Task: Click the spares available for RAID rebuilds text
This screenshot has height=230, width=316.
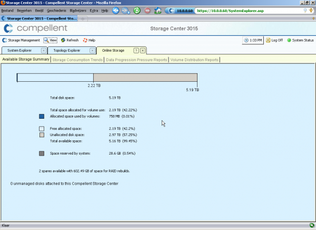Action: coord(84,171)
